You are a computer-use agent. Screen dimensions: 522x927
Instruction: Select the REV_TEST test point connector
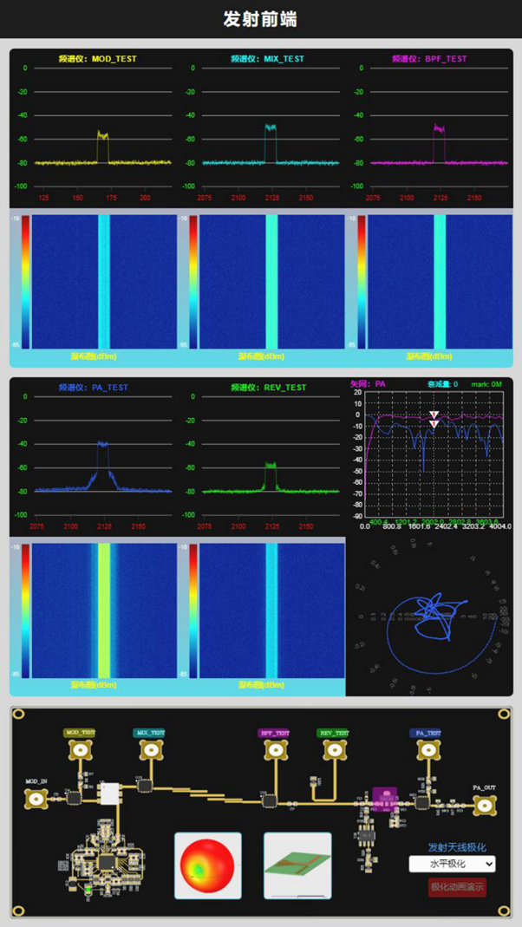pos(334,753)
